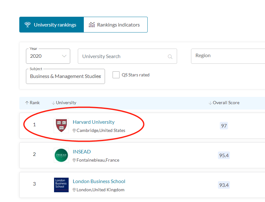The height and width of the screenshot is (202, 265).
Task: Switch to the Rankings indicators tab
Action: (116, 25)
